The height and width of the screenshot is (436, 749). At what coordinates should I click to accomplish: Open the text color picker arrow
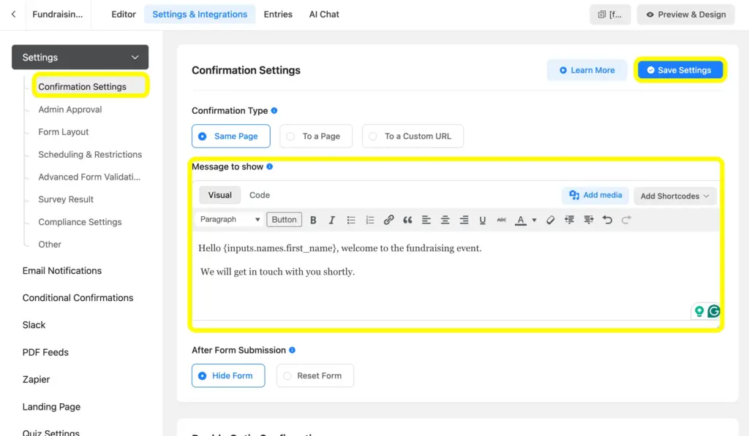click(534, 220)
